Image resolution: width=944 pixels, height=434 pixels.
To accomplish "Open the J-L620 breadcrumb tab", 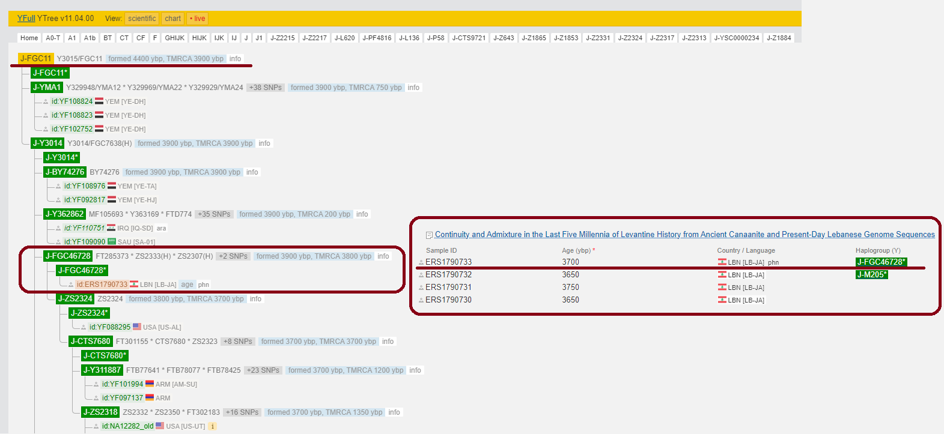I will point(344,38).
